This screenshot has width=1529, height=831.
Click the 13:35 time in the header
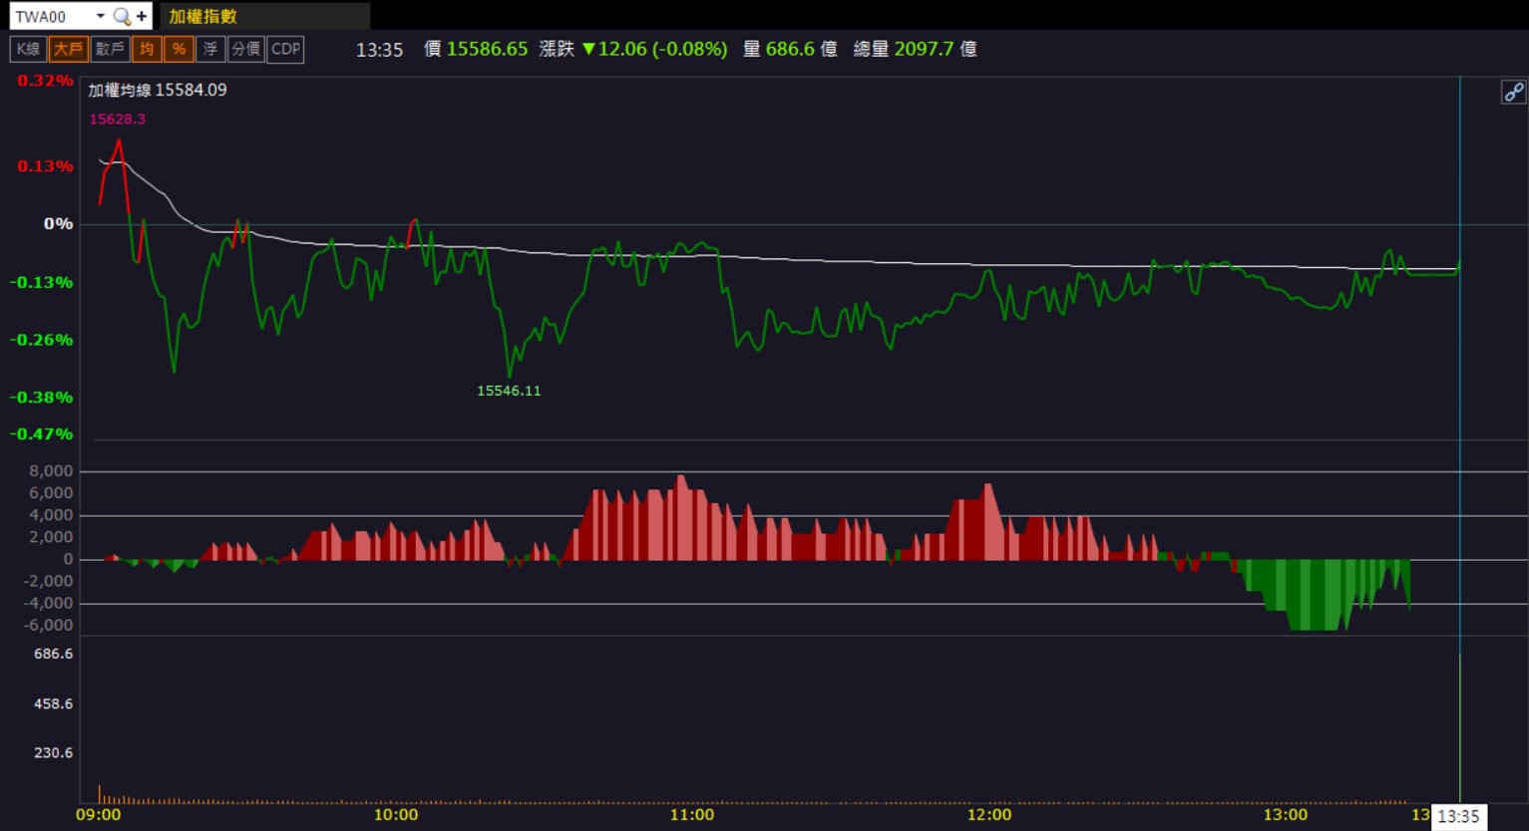click(380, 50)
